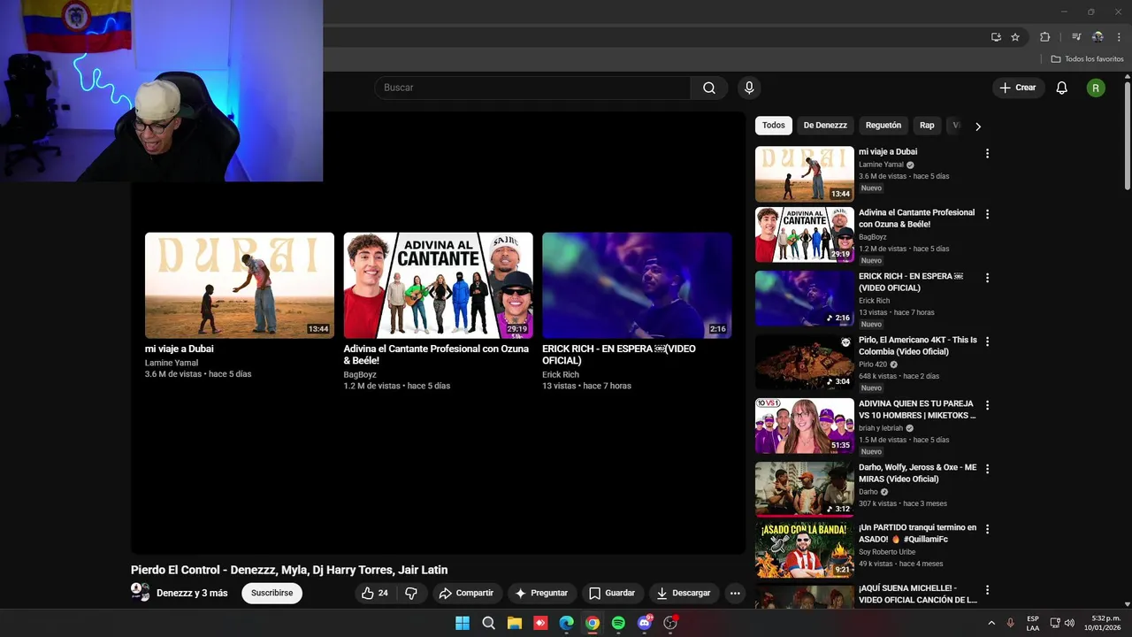Open 'ERICK RICH - EN ESPERA' end-screen thumbnail

(x=637, y=286)
